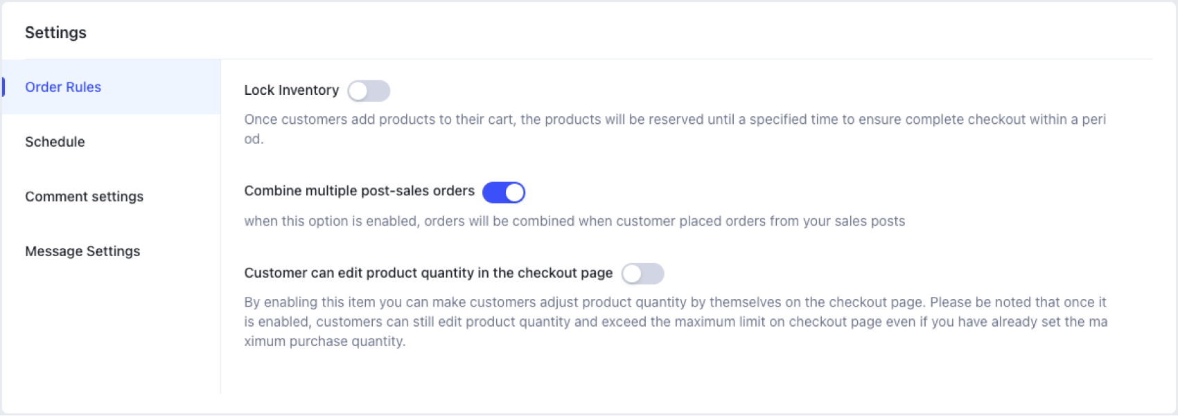Switch to the Schedule tab
Screen dimensions: 1178x416
coord(55,142)
